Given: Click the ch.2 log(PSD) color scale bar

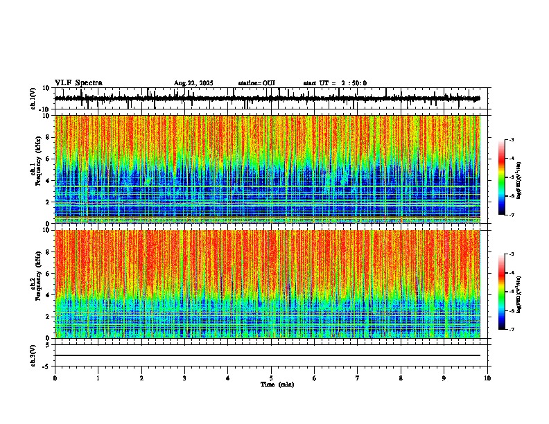Looking at the screenshot, I should point(502,292).
